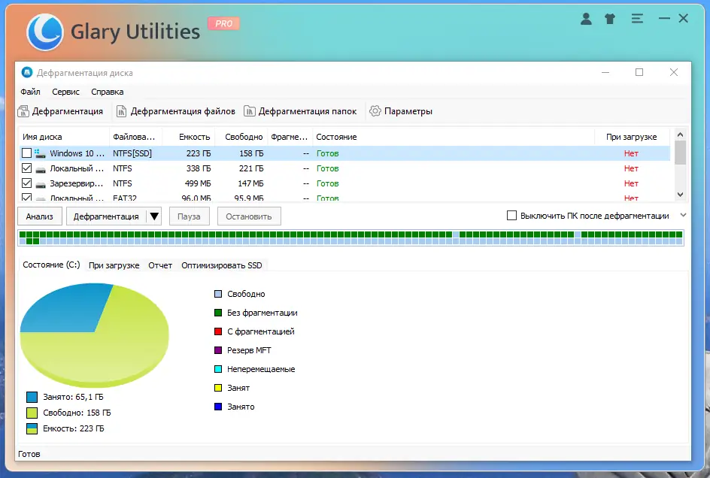Click the Дефрагментация action button
Screen dimensions: 710x478
pyautogui.click(x=106, y=216)
